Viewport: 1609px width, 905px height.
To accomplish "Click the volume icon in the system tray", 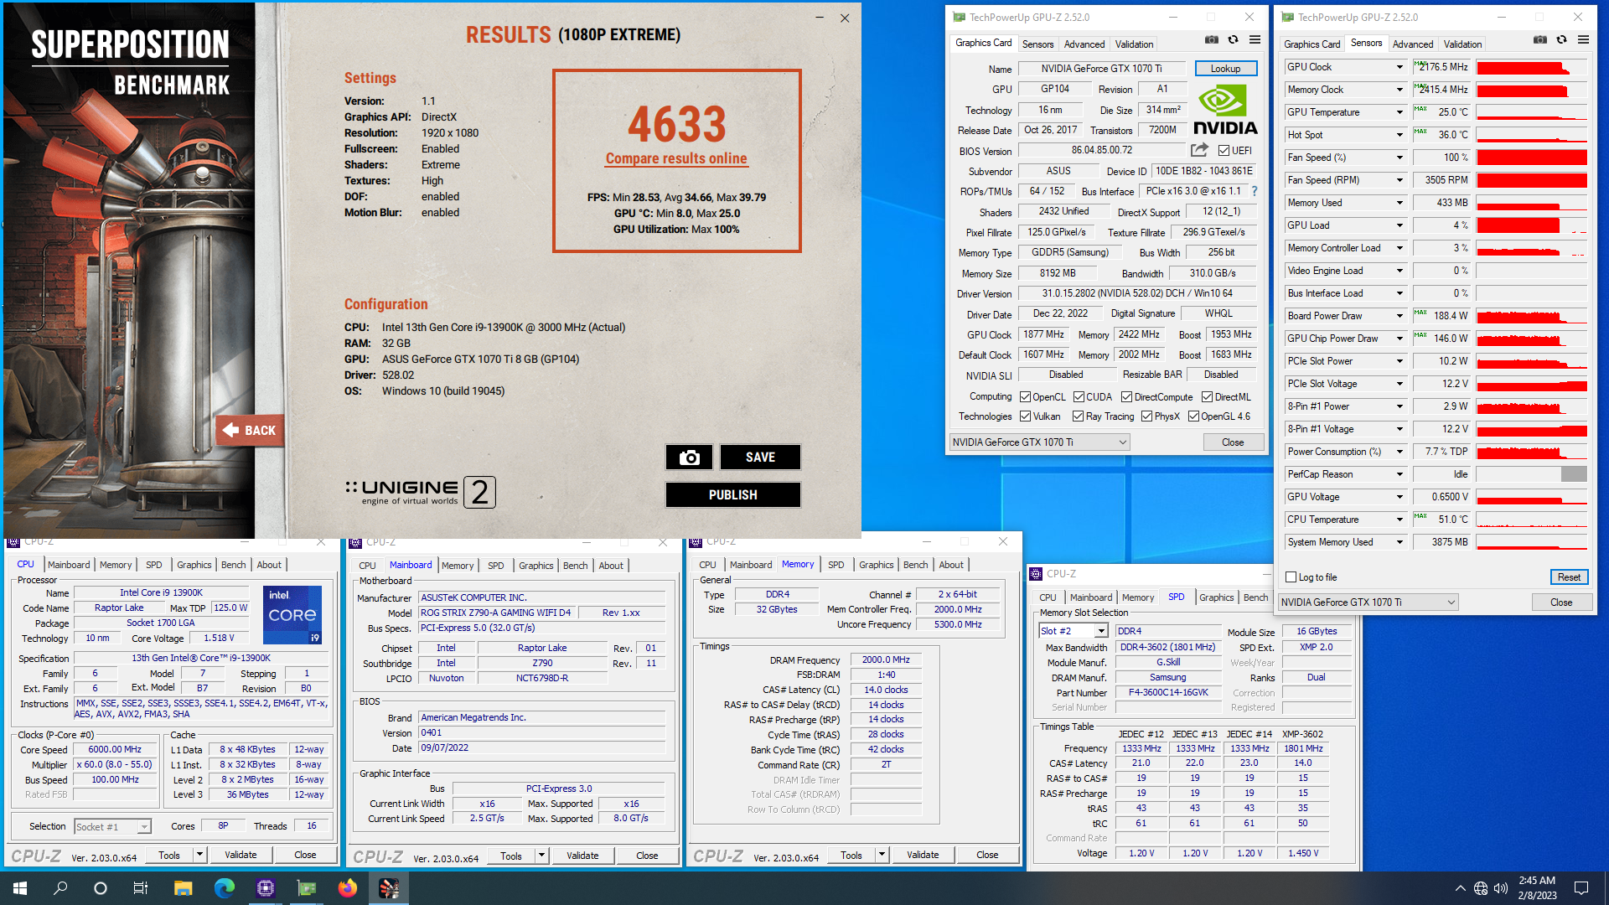I will (x=1501, y=888).
